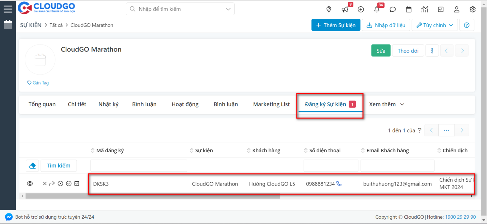Click the quick create plus icon
The width and height of the screenshot is (487, 224).
361,10
